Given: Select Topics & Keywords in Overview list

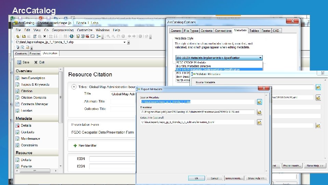Looking at the screenshot, I should 35,85.
